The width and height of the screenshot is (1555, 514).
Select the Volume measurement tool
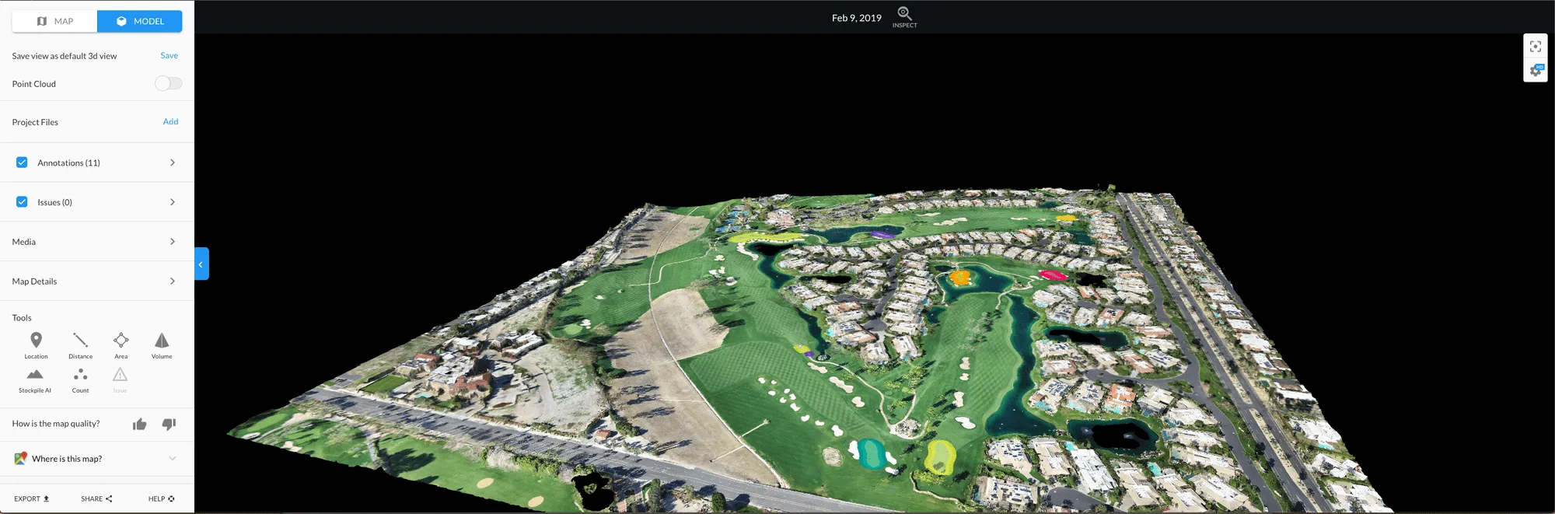pos(162,345)
